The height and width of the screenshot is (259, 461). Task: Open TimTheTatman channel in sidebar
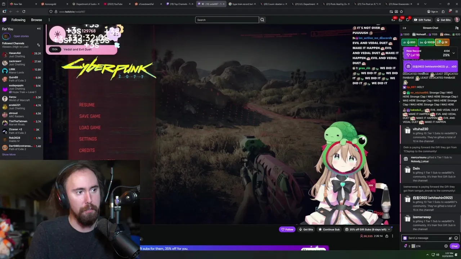coord(22,123)
